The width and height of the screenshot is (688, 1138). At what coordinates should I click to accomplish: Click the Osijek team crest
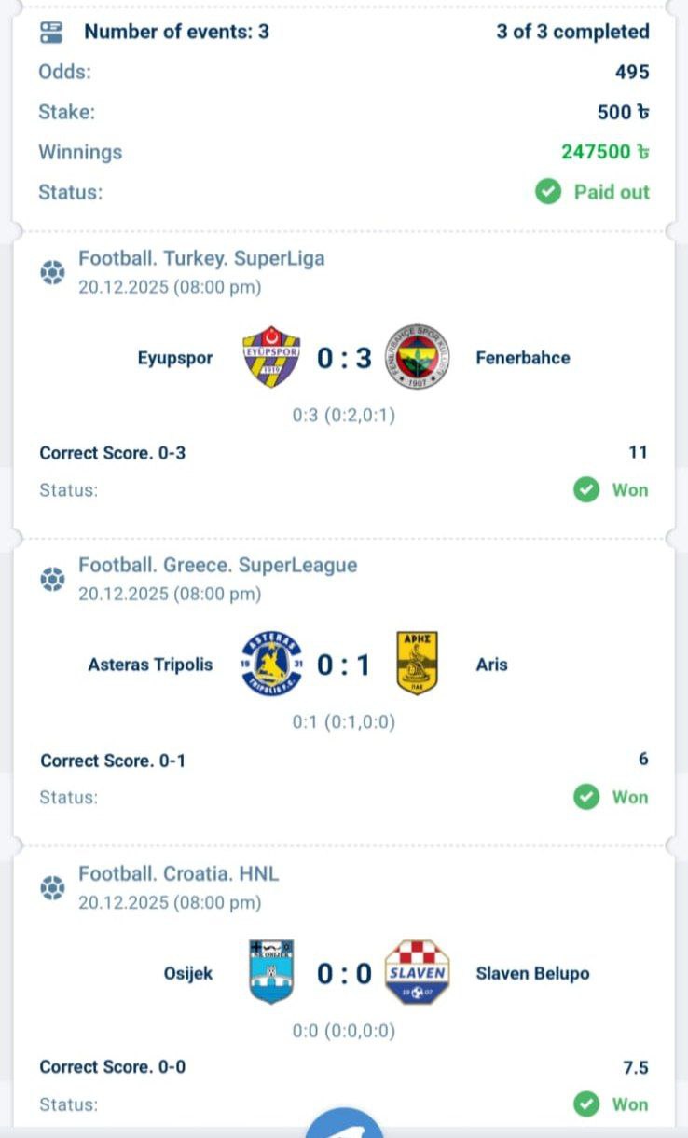[x=271, y=972]
